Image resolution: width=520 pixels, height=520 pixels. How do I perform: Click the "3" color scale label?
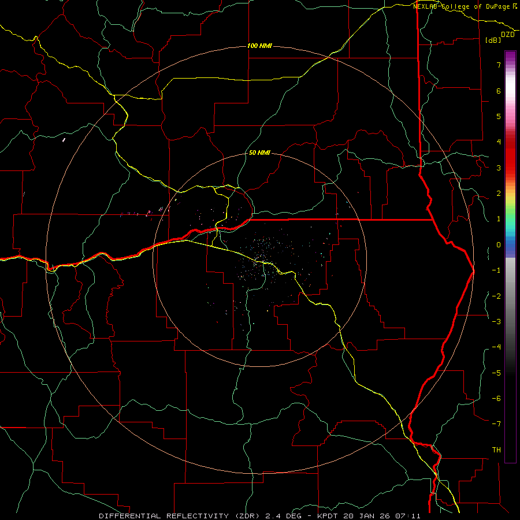[499, 168]
